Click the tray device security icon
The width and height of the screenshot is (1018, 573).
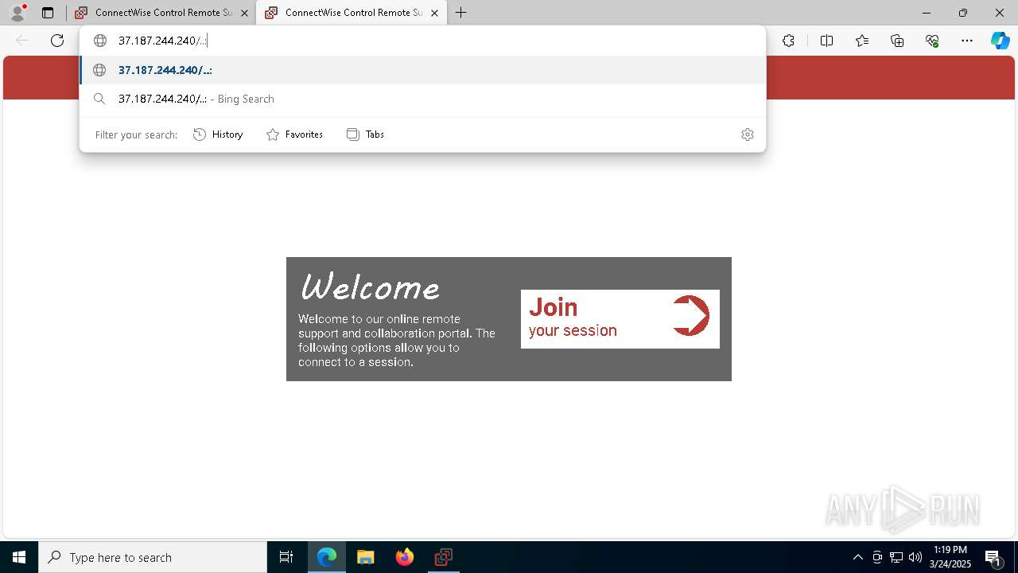877,557
